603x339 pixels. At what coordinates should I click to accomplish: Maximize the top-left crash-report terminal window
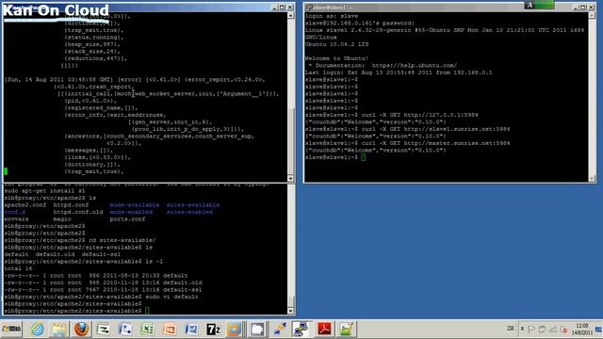[282, 8]
